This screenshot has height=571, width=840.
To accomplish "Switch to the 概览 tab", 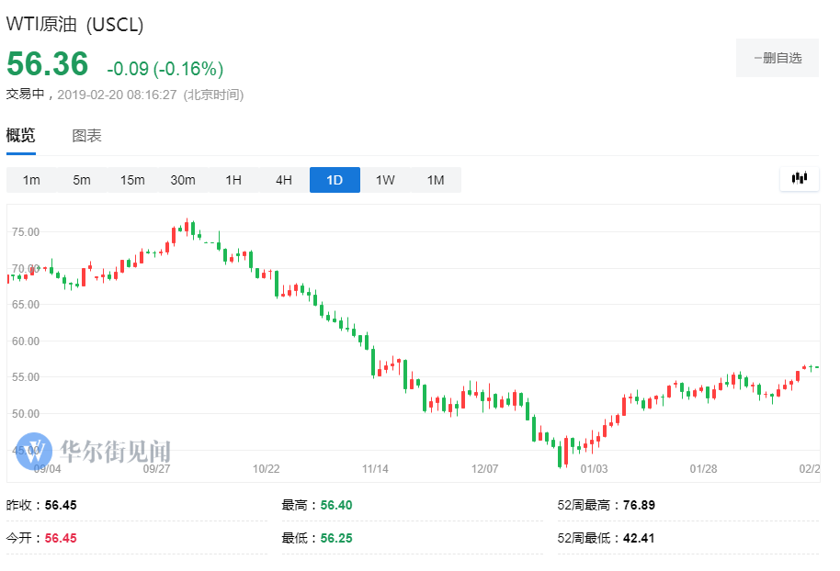I will click(x=21, y=136).
